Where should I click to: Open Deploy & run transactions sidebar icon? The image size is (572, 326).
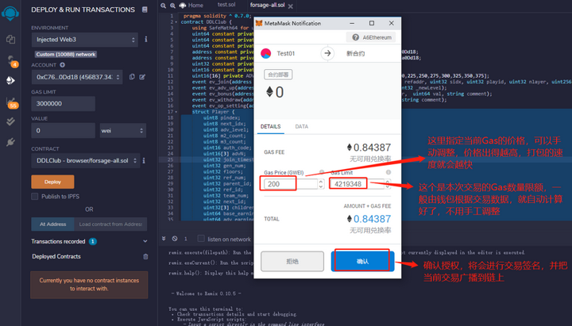pos(10,80)
